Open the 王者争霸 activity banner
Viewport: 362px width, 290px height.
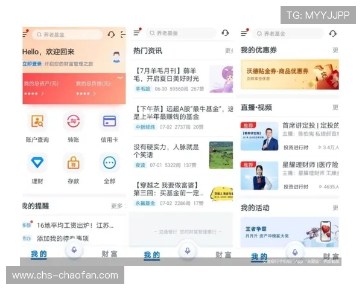(x=290, y=232)
